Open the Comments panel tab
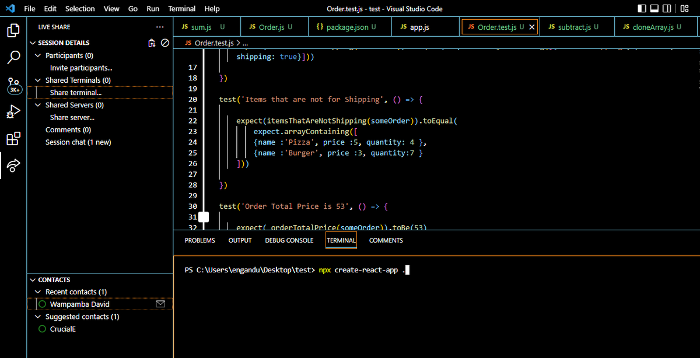The height and width of the screenshot is (358, 700). pyautogui.click(x=386, y=240)
